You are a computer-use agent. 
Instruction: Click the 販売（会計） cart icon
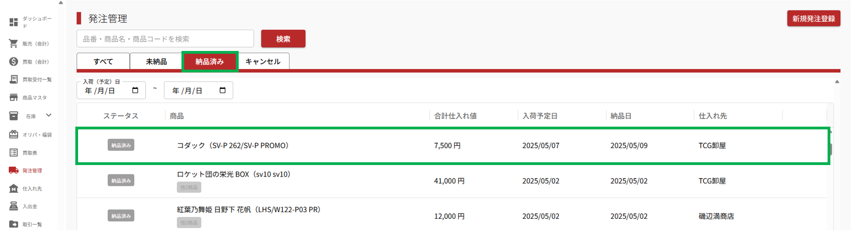coord(14,43)
